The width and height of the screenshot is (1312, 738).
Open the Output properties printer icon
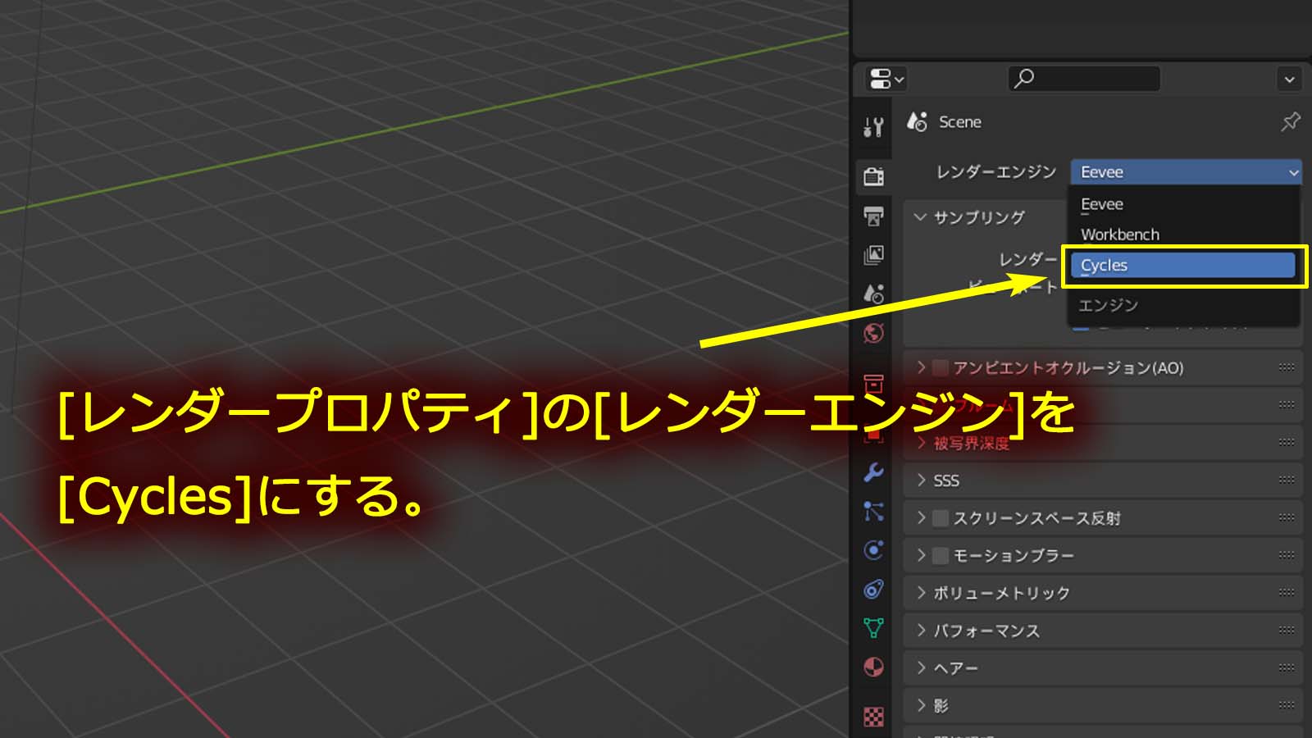click(x=874, y=216)
